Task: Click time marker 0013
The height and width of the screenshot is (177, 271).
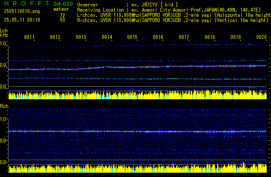Action: [81, 37]
